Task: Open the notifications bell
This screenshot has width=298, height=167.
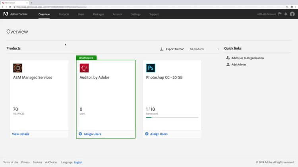Action: coord(286,14)
